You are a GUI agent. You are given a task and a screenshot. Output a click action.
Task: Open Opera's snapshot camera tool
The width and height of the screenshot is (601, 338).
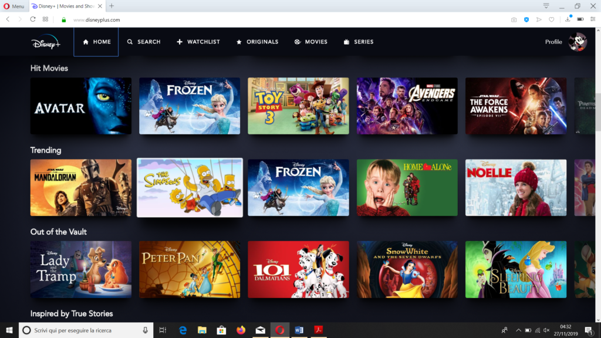514,19
